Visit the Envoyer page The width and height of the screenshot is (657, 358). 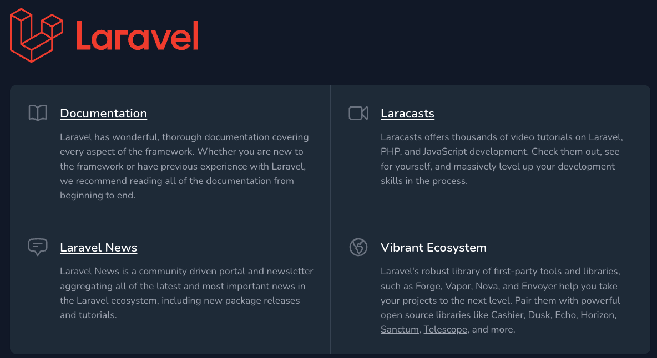point(538,286)
